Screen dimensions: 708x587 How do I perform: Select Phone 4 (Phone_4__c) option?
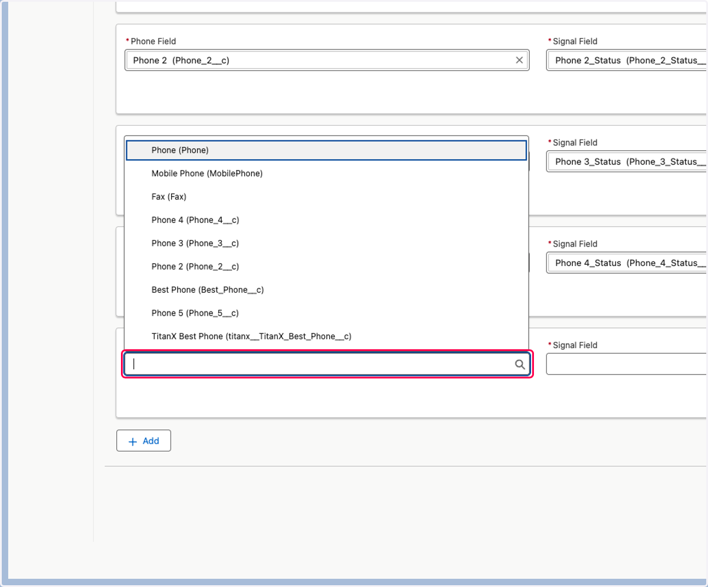coord(326,220)
